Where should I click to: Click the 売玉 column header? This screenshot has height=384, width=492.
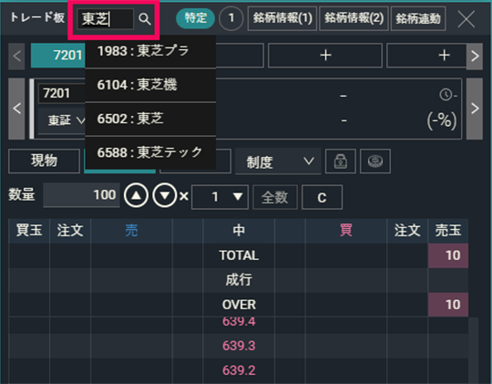coord(448,231)
